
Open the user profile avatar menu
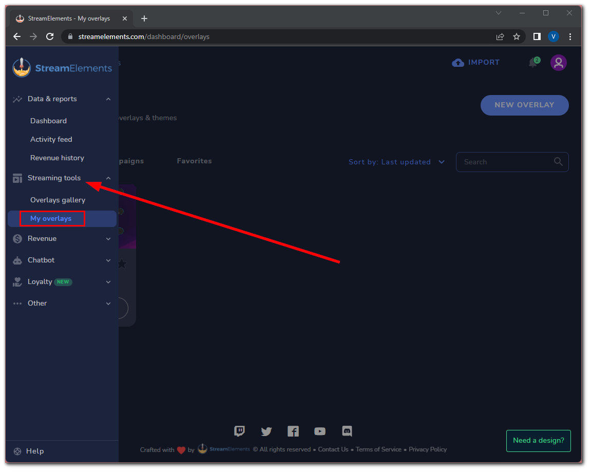click(558, 63)
